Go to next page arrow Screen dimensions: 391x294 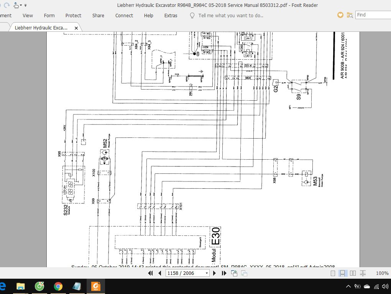(214, 273)
